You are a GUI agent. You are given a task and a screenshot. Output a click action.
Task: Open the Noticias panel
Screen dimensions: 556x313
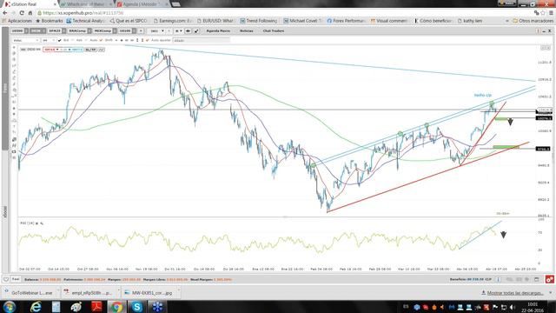point(247,31)
